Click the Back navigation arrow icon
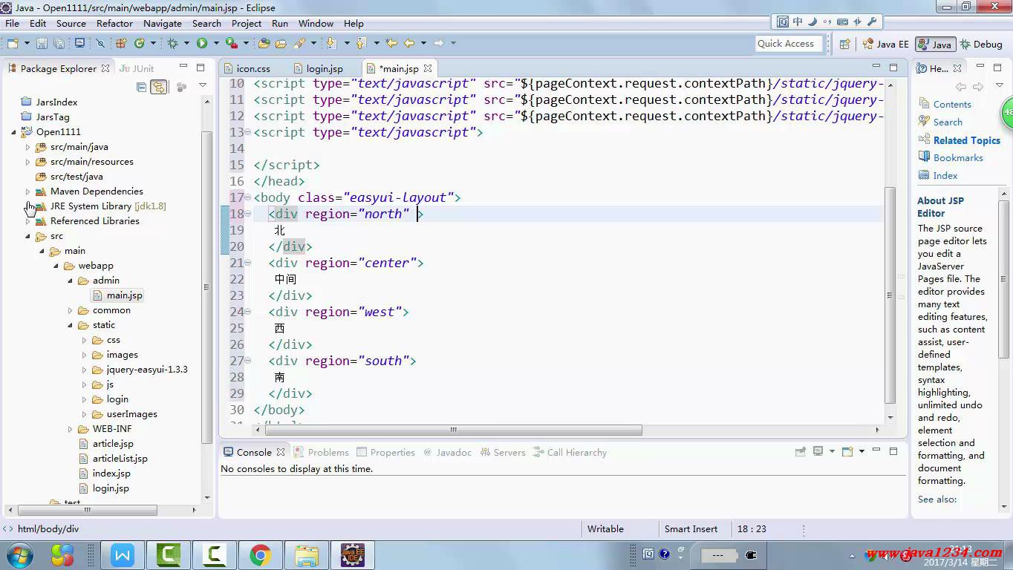 click(409, 43)
